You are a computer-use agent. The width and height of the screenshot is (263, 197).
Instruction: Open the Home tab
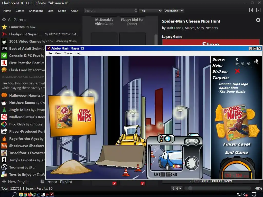(7, 11)
